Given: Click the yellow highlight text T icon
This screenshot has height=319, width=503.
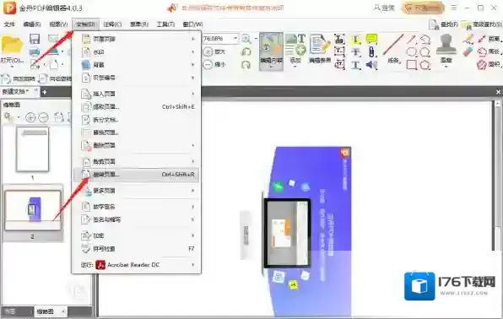Looking at the screenshot, I should pos(356,39).
